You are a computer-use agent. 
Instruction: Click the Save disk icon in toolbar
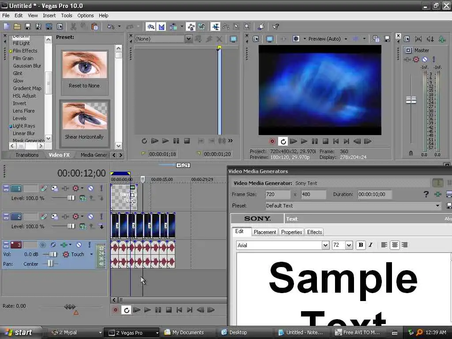click(x=28, y=26)
